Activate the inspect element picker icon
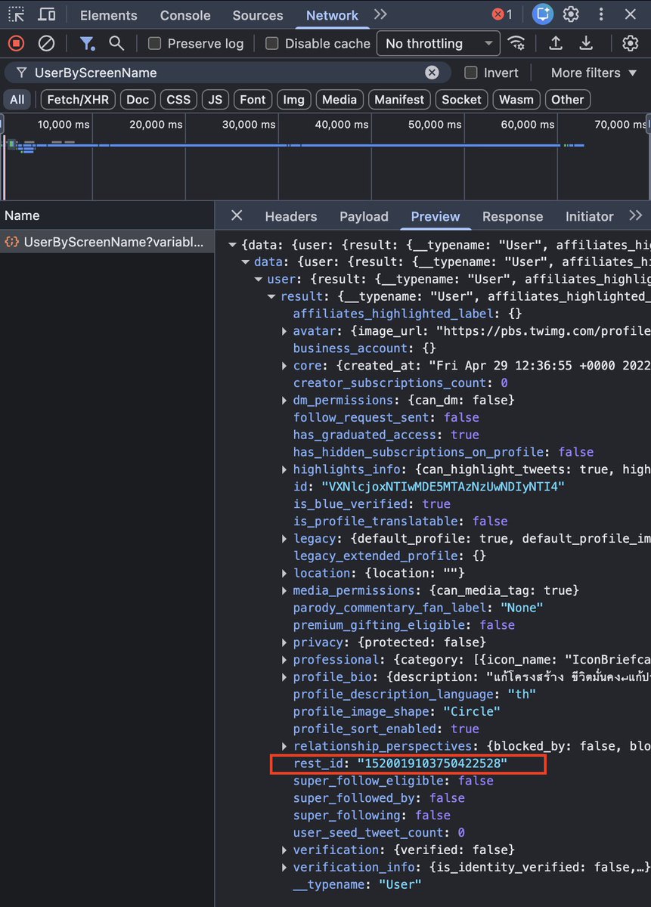The height and width of the screenshot is (907, 651). point(16,14)
